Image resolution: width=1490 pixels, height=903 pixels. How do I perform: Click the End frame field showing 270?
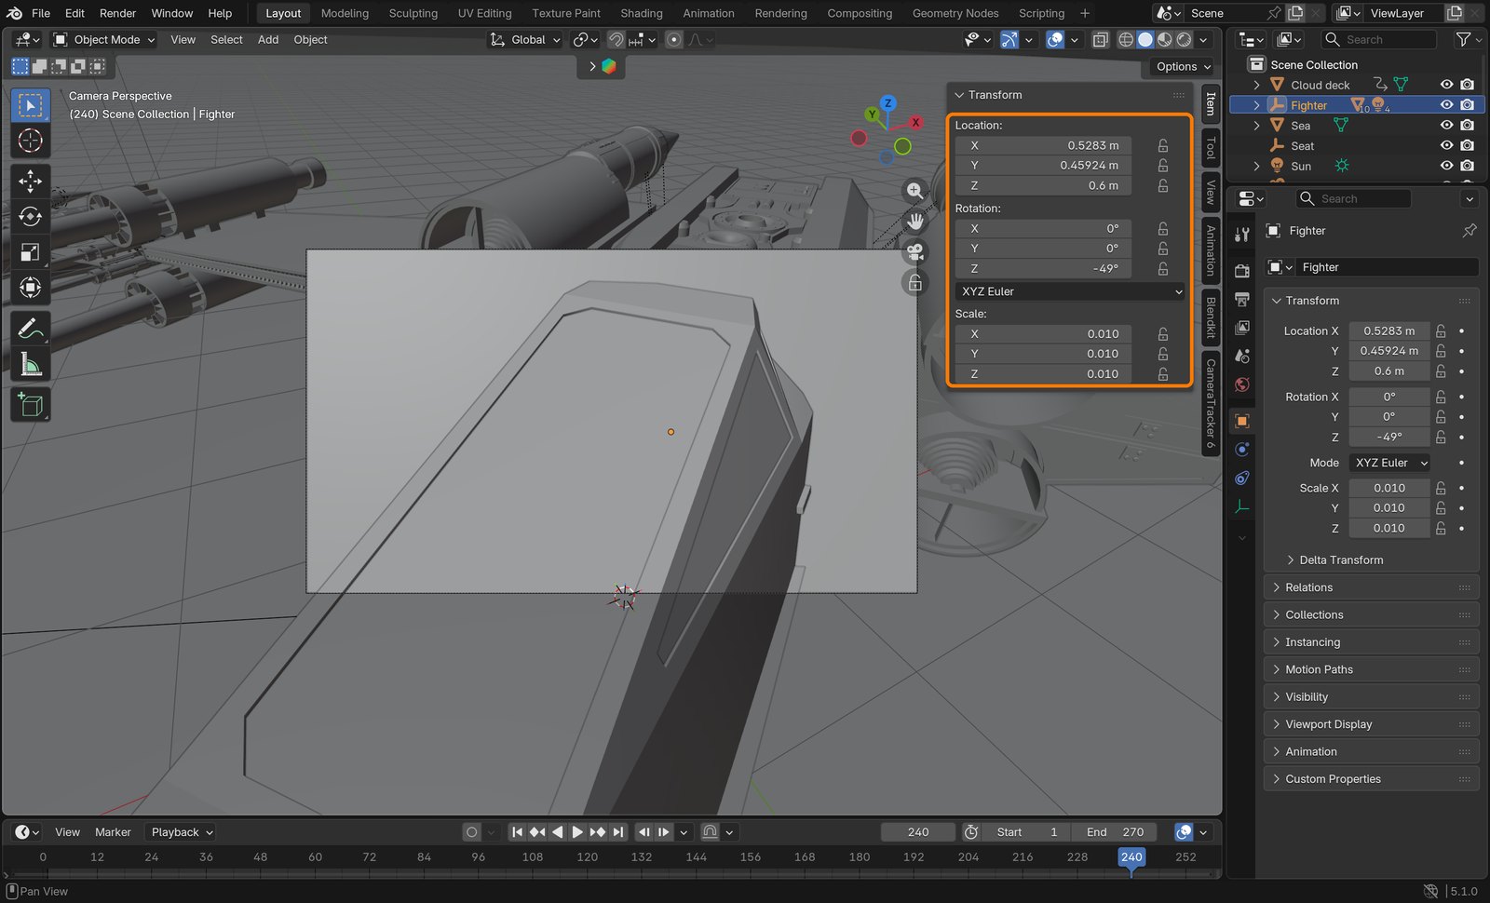click(x=1115, y=832)
